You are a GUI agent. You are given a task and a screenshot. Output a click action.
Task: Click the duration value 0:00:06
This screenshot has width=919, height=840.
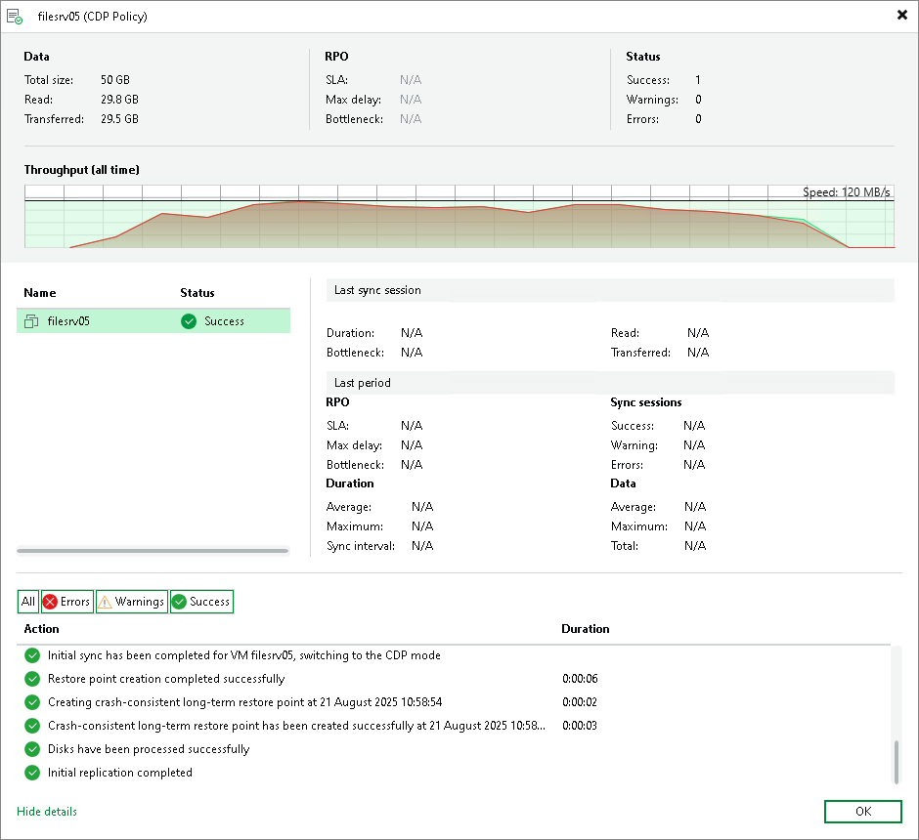click(x=580, y=679)
